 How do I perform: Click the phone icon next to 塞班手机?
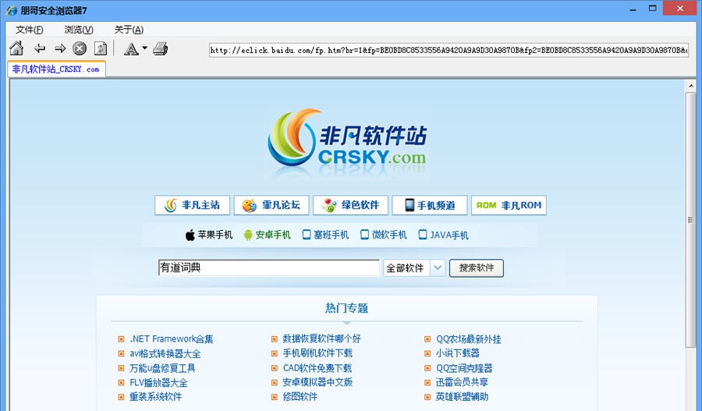pos(307,235)
